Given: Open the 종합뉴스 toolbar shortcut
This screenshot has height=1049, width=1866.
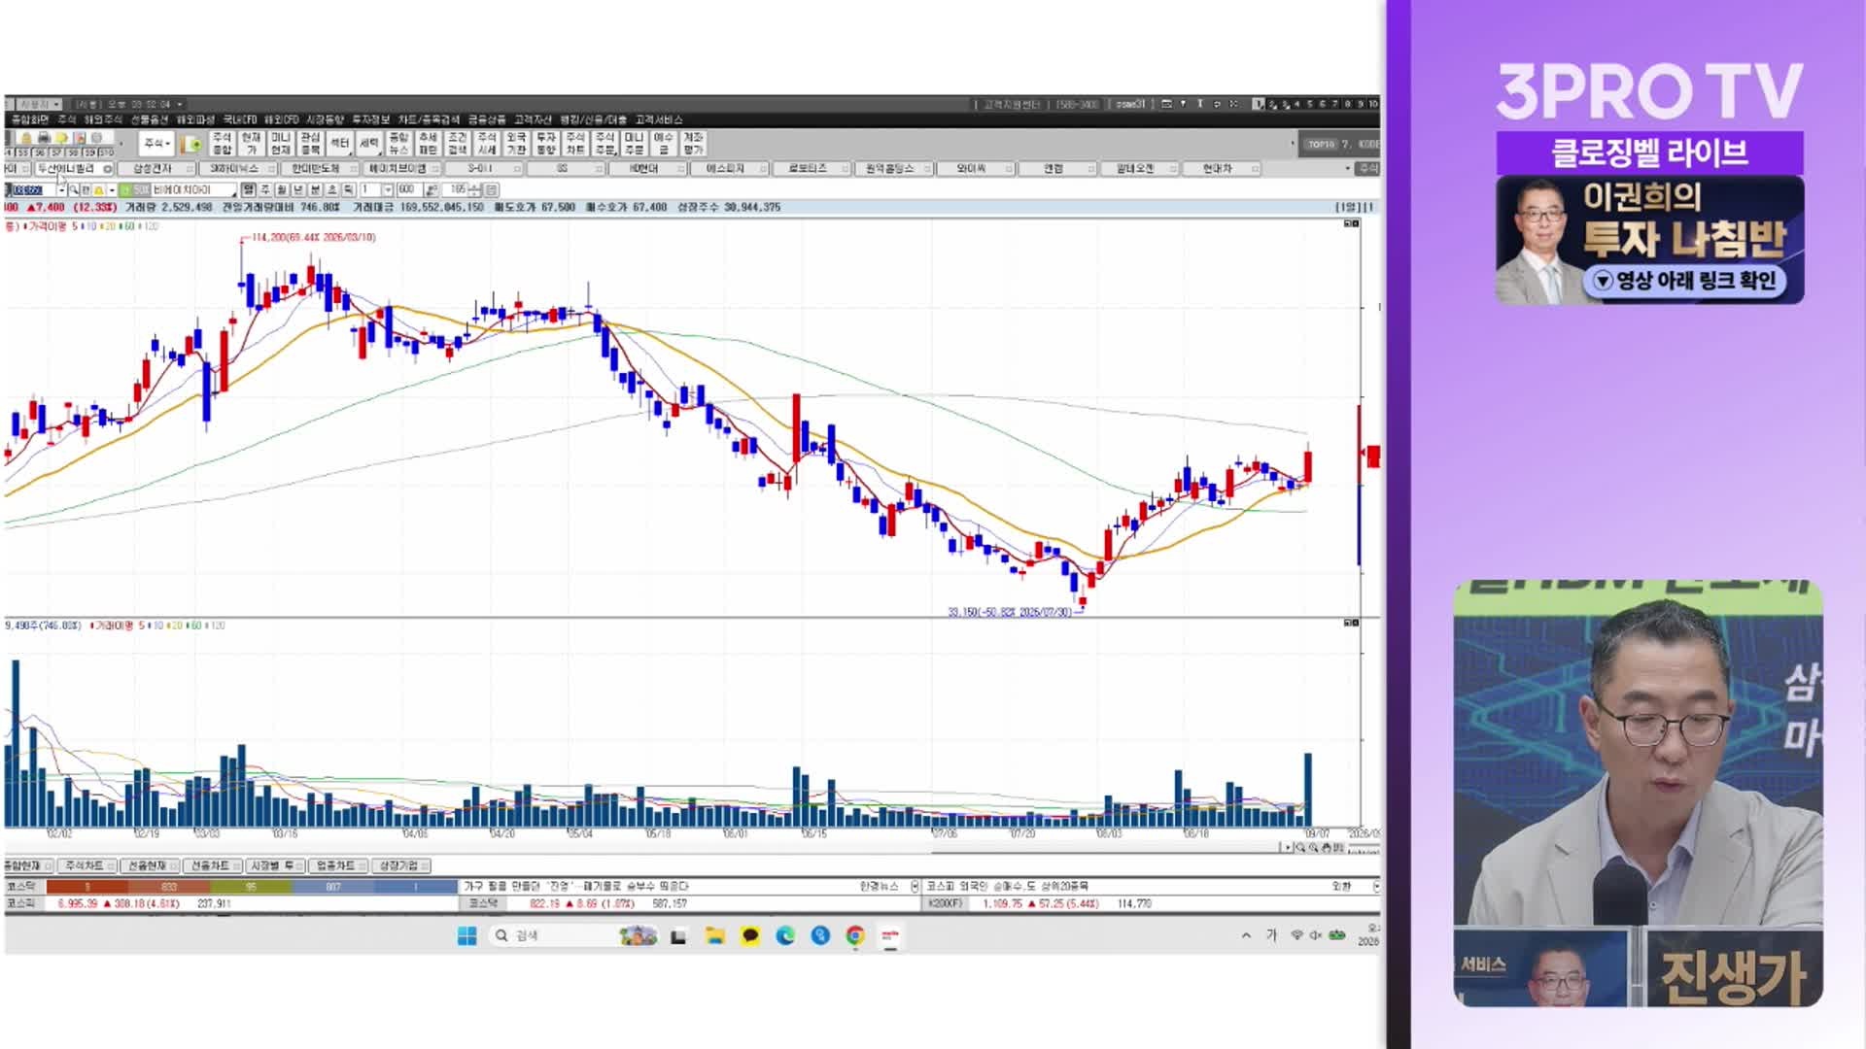Looking at the screenshot, I should point(398,144).
